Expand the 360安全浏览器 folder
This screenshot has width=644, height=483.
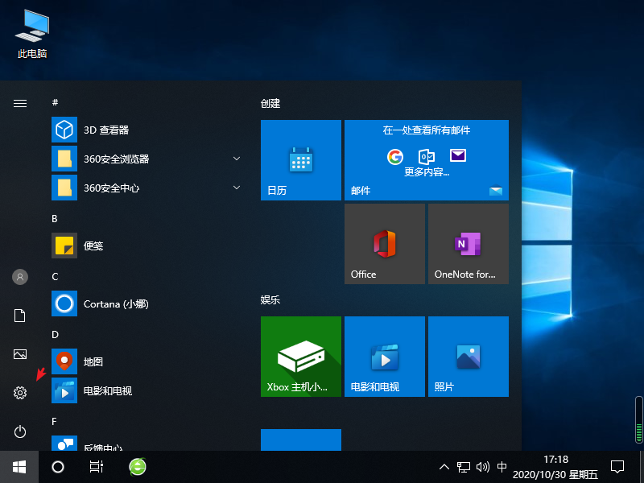237,159
